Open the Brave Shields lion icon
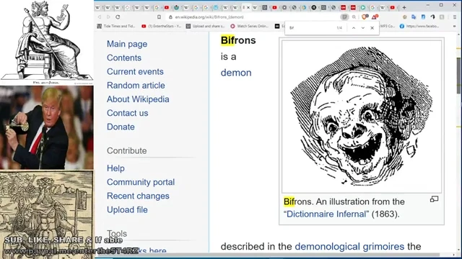The height and width of the screenshot is (259, 462). pyautogui.click(x=365, y=17)
